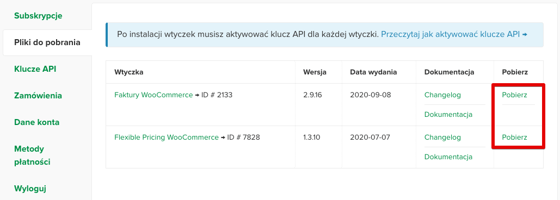Download Faktury WooCommerce via Pobierz link
Screen dimensions: 560x200
point(514,95)
